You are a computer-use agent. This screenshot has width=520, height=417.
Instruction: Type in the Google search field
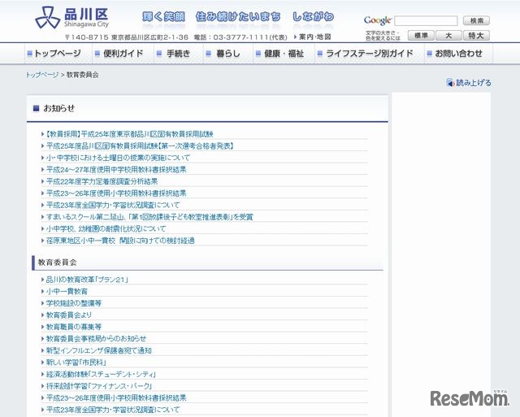(x=425, y=20)
